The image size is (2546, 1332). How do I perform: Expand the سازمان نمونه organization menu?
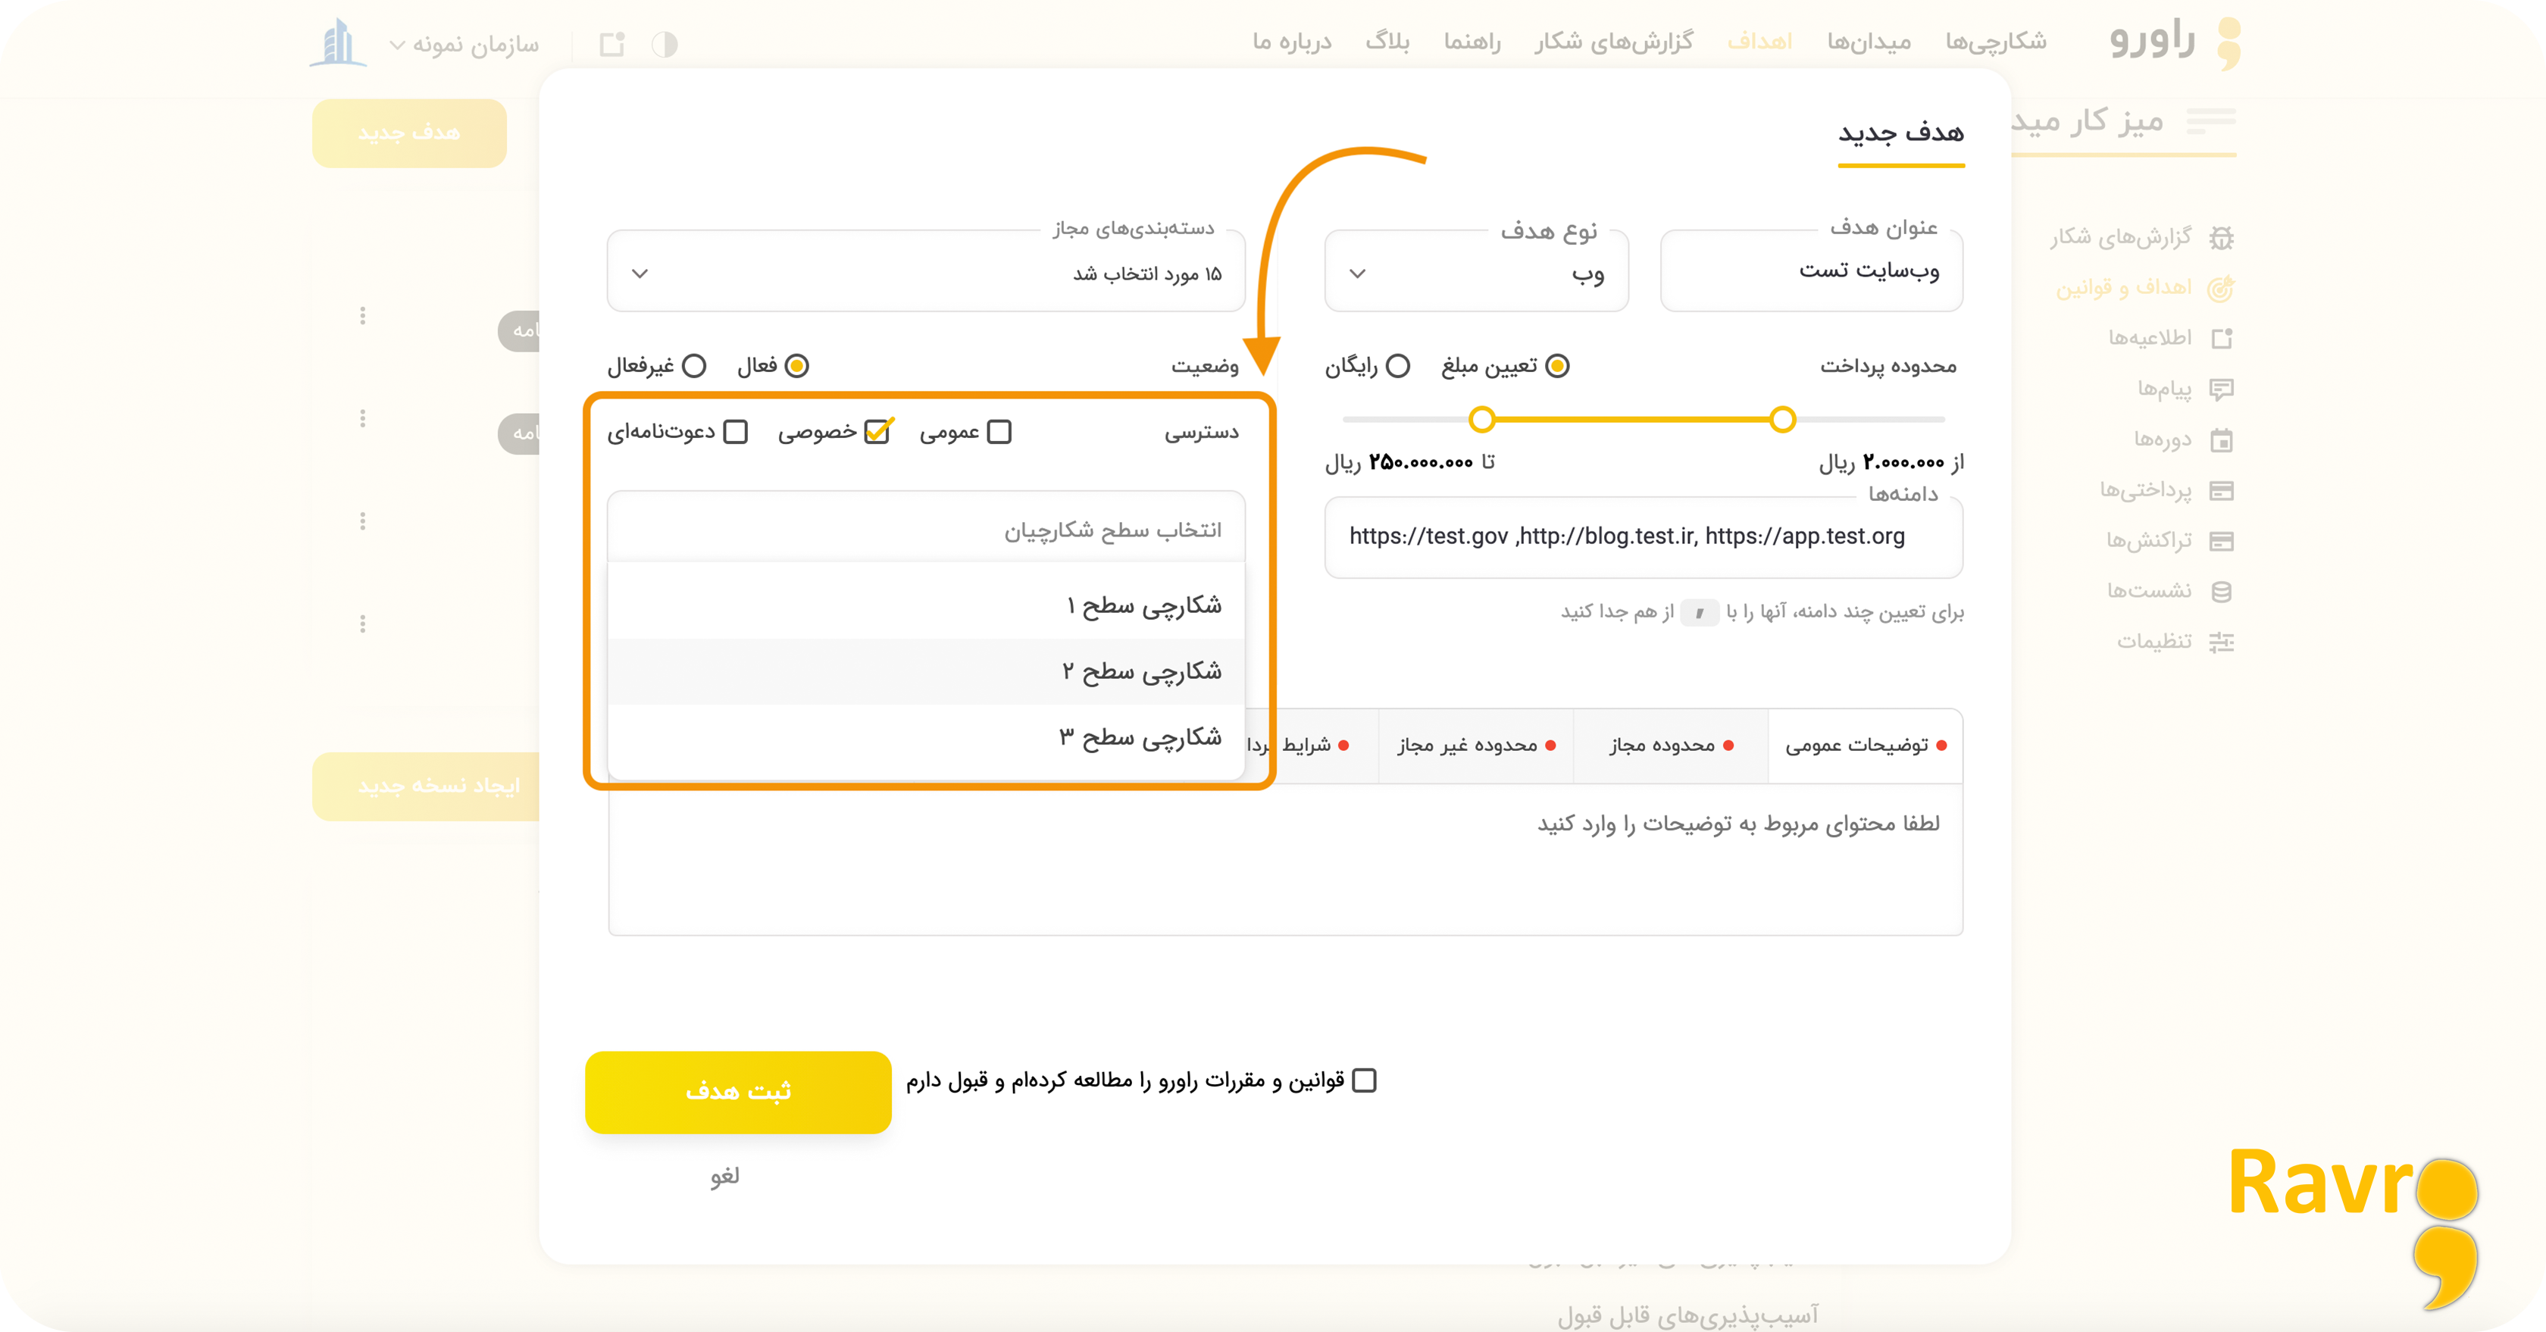[464, 45]
